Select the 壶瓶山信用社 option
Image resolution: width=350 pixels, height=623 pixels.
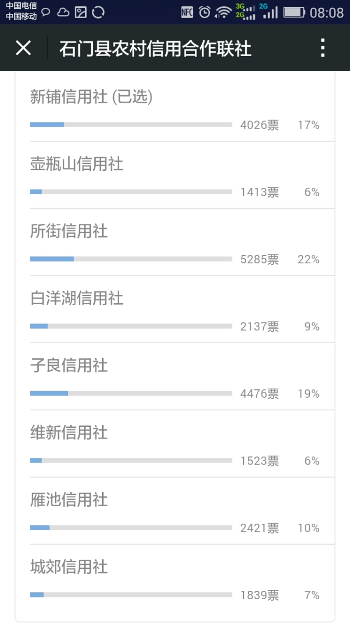(x=77, y=164)
